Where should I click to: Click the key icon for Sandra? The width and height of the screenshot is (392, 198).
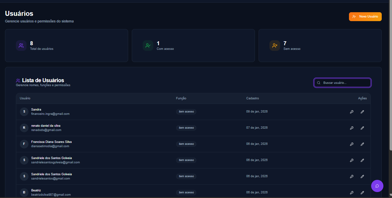[x=352, y=112]
